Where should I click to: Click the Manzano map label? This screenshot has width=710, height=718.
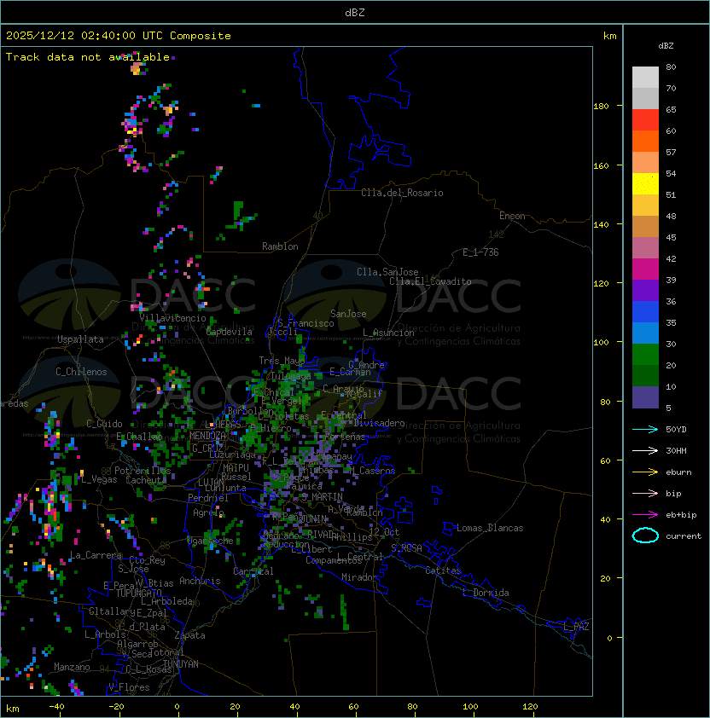click(x=72, y=667)
